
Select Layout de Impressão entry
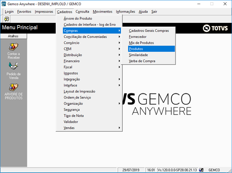(x=92, y=91)
